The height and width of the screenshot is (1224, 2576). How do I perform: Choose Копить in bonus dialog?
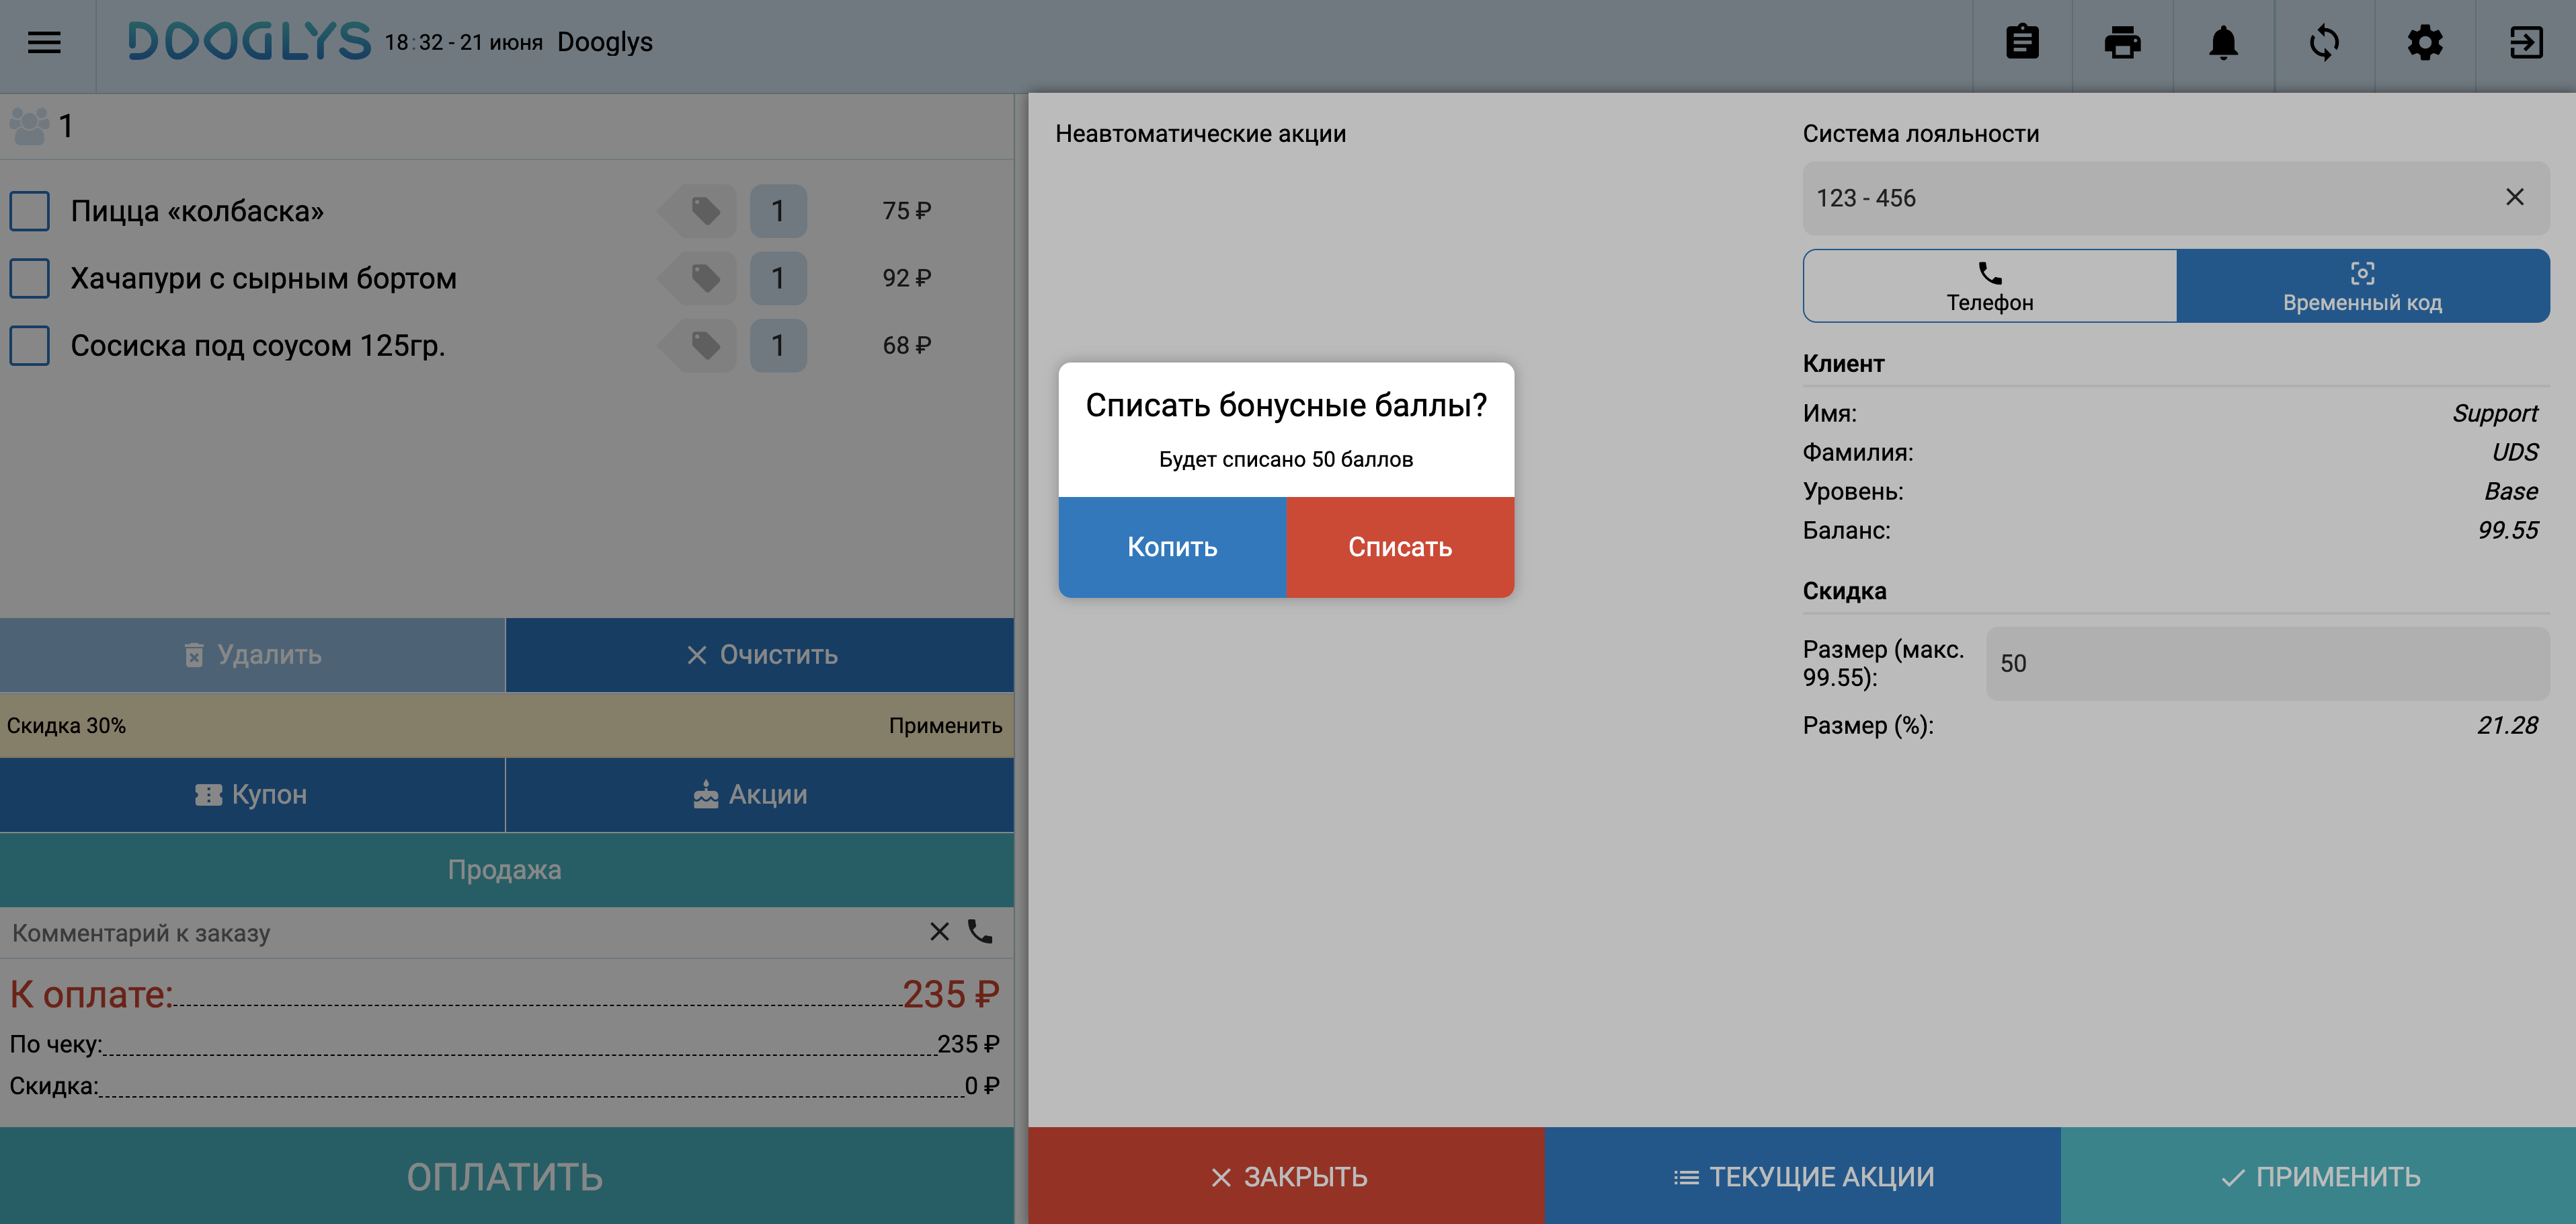click(1172, 547)
